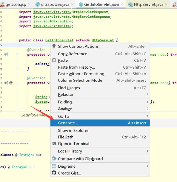Open the Go To submenu

[x=147, y=116]
